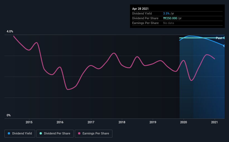Screen dimensions: 229x142
Task: Select the blue dividend yield endpoint marker
Action: tap(224, 46)
